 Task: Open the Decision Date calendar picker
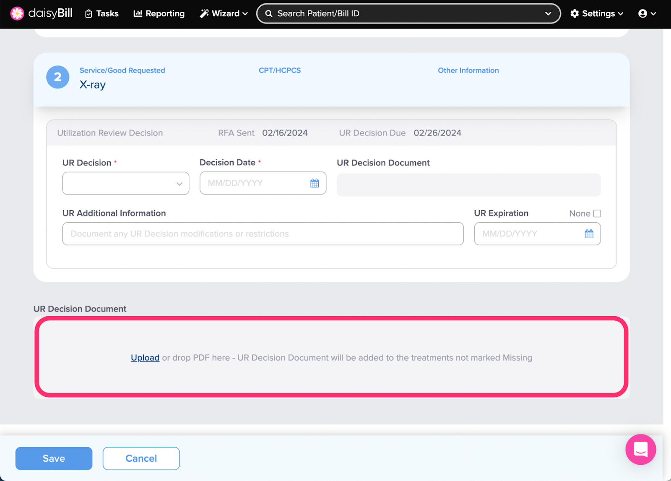315,183
